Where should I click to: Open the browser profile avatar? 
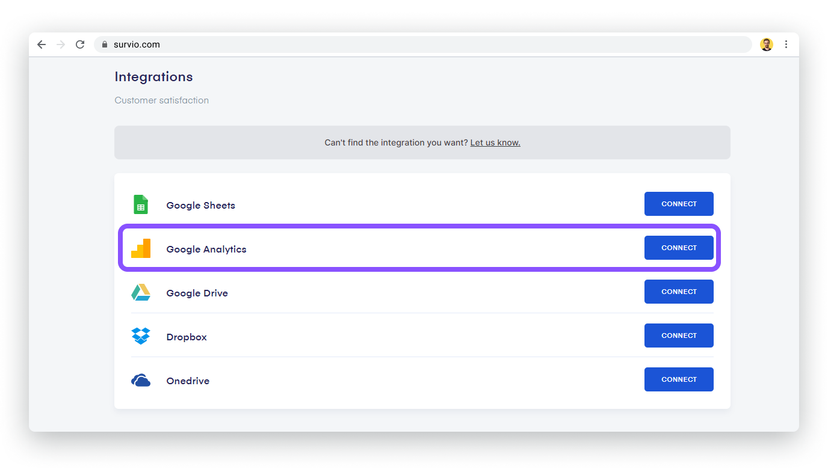pos(767,44)
